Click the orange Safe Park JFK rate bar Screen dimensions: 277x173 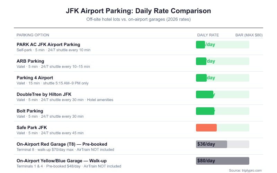[x=206, y=128]
